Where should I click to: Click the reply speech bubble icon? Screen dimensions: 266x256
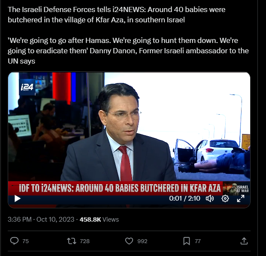[15, 241]
